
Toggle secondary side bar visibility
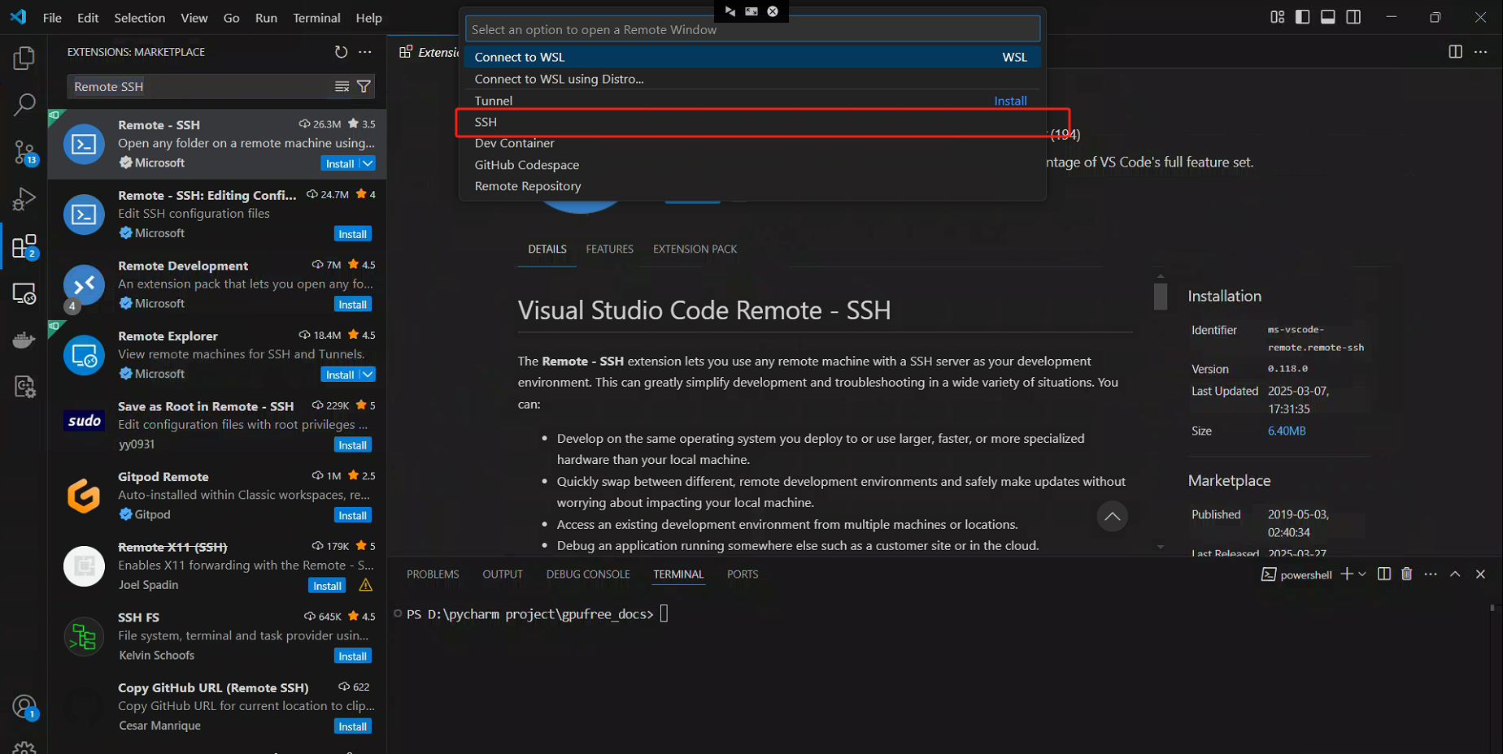pos(1353,17)
